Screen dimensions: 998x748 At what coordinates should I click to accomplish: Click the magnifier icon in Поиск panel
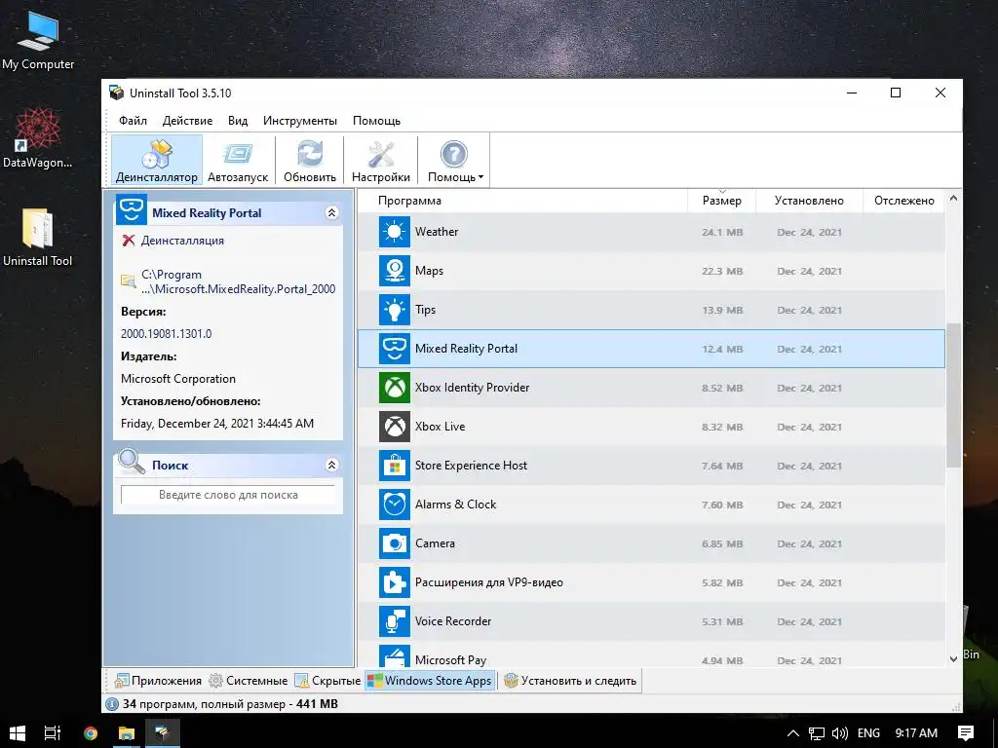click(132, 461)
